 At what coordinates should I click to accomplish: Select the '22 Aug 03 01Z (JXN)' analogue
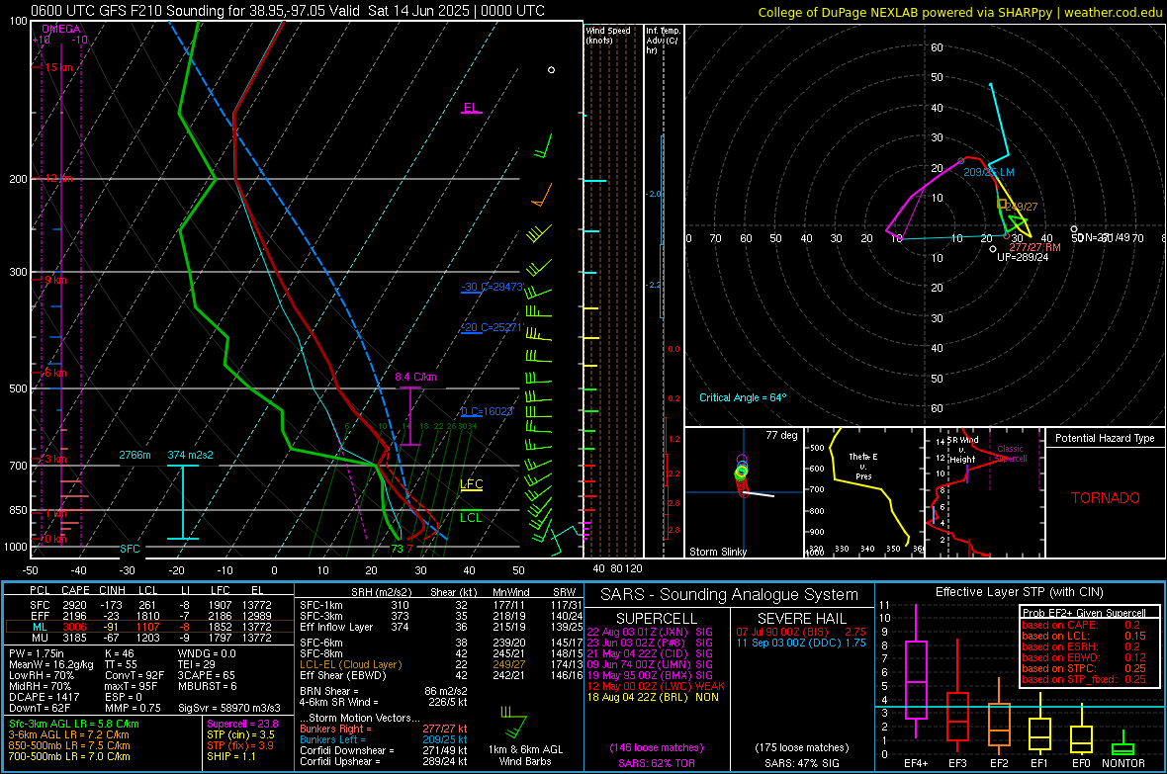coord(650,632)
